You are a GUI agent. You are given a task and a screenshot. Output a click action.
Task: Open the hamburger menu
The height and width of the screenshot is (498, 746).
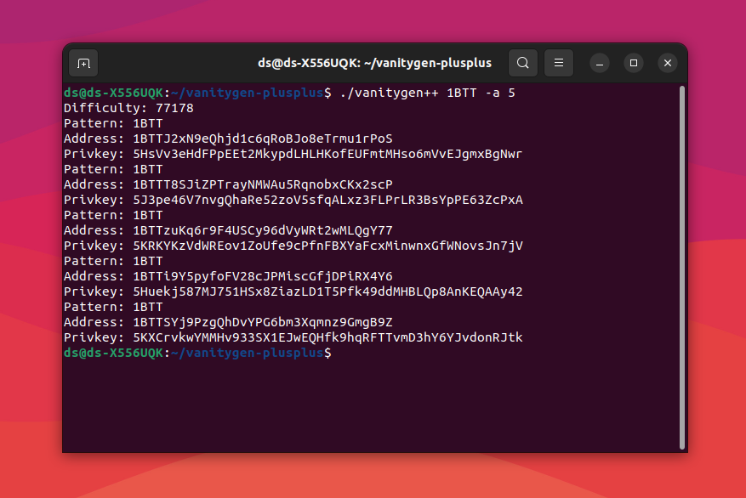pos(559,63)
